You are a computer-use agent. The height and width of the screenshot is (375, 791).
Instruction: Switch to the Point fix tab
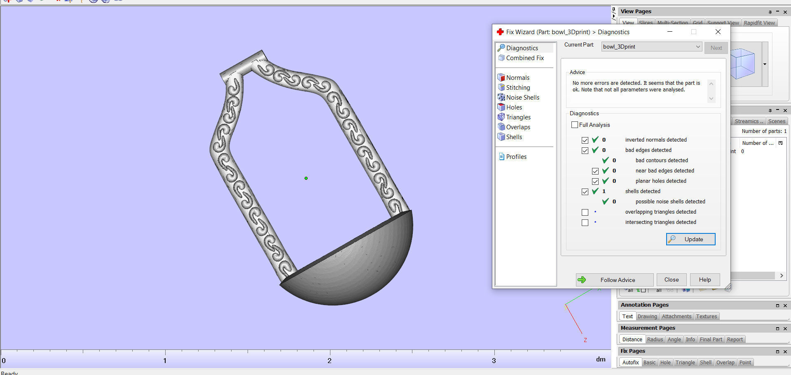(745, 363)
